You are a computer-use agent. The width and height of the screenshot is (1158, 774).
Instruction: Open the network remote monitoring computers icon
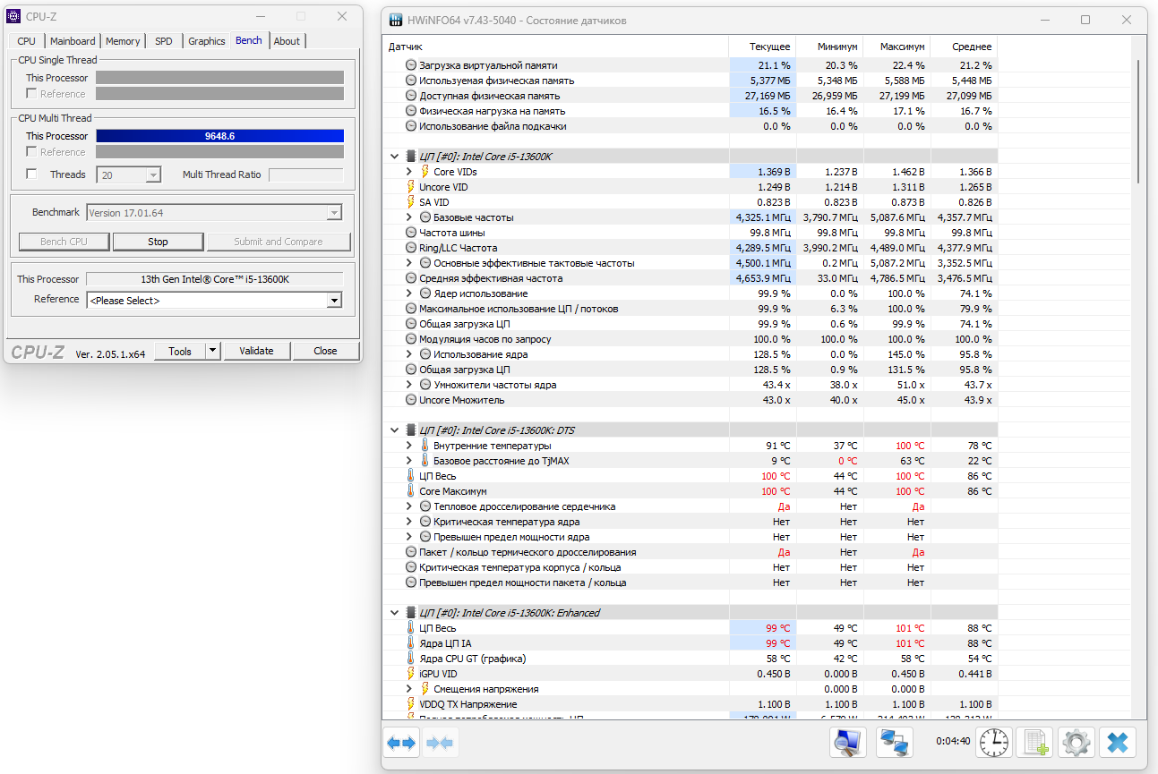pyautogui.click(x=895, y=743)
